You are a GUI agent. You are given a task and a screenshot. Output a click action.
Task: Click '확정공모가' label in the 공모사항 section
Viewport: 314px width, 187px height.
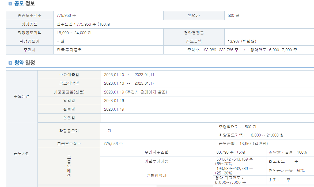[x=69, y=131]
